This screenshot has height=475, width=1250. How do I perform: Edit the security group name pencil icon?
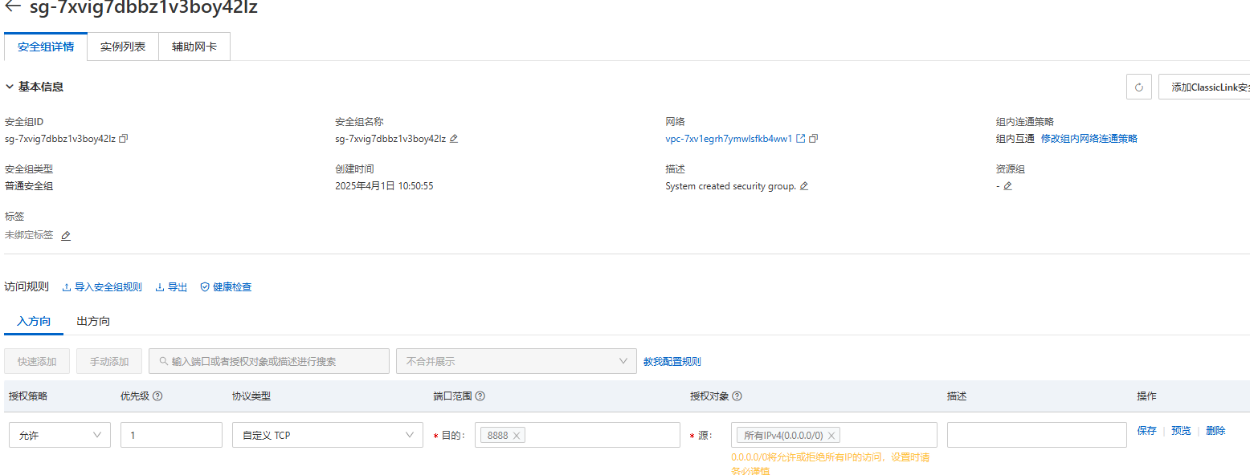(x=454, y=138)
